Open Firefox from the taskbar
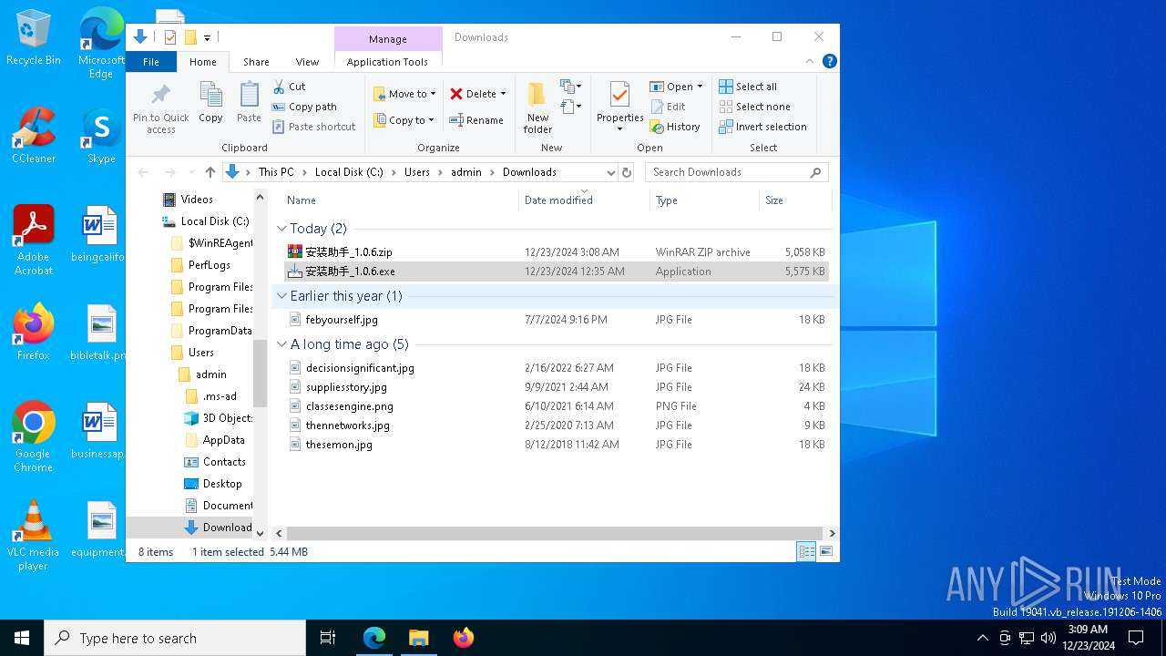1166x656 pixels. (464, 638)
